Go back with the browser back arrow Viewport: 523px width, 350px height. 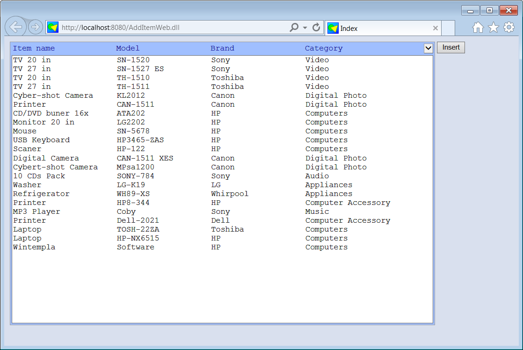pos(16,26)
